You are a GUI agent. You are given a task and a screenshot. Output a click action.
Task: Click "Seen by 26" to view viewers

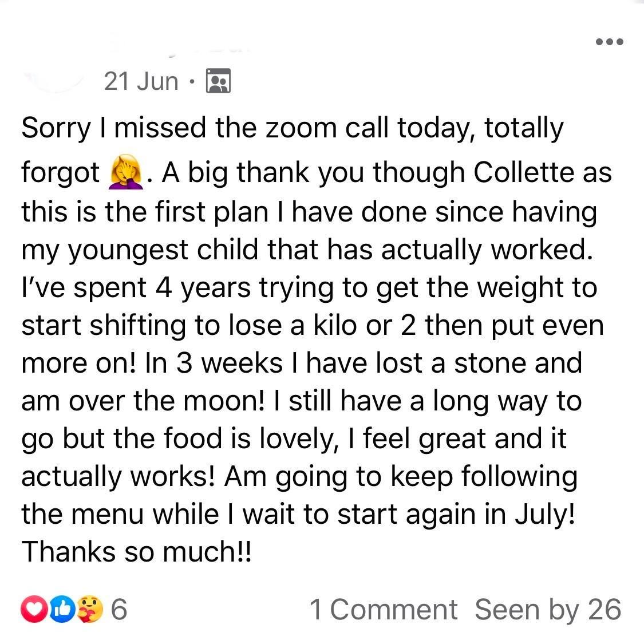(x=547, y=610)
